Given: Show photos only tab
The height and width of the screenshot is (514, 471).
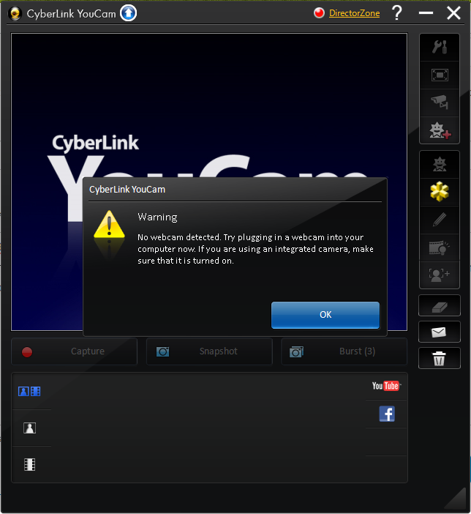Looking at the screenshot, I should click(29, 428).
